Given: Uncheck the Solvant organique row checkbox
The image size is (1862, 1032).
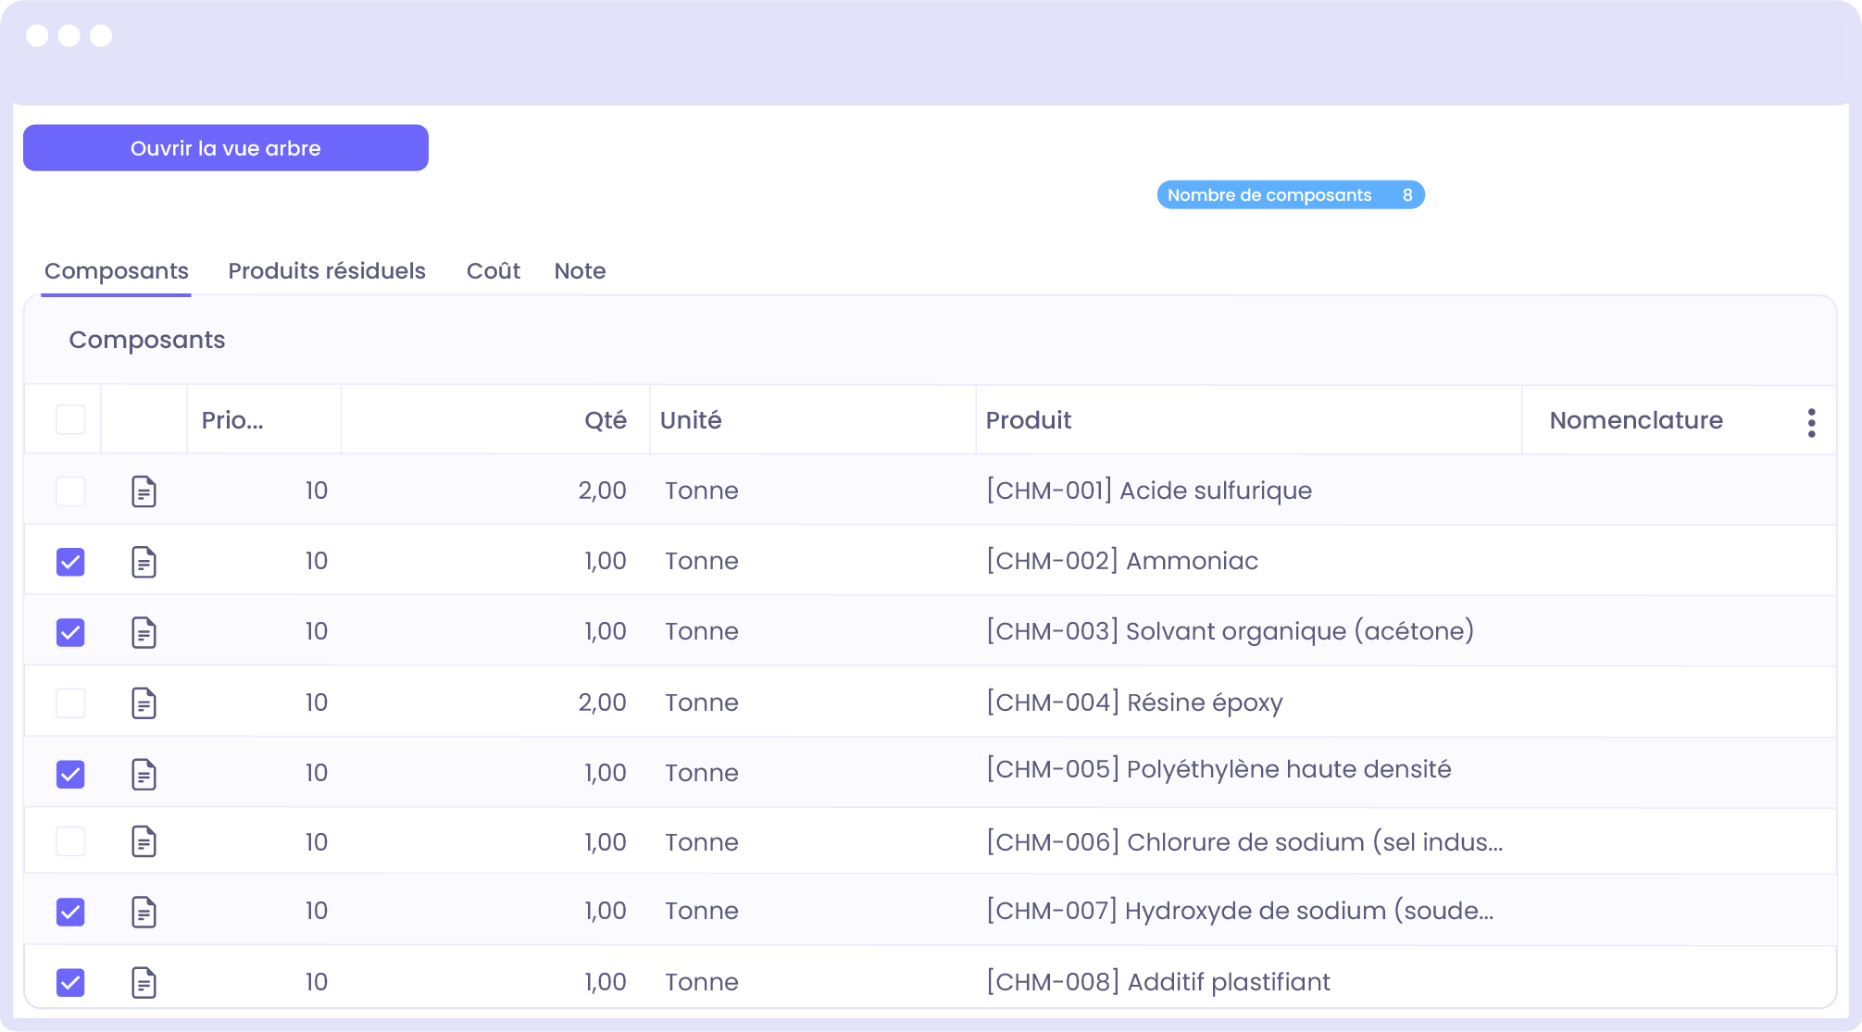Looking at the screenshot, I should tap(70, 632).
